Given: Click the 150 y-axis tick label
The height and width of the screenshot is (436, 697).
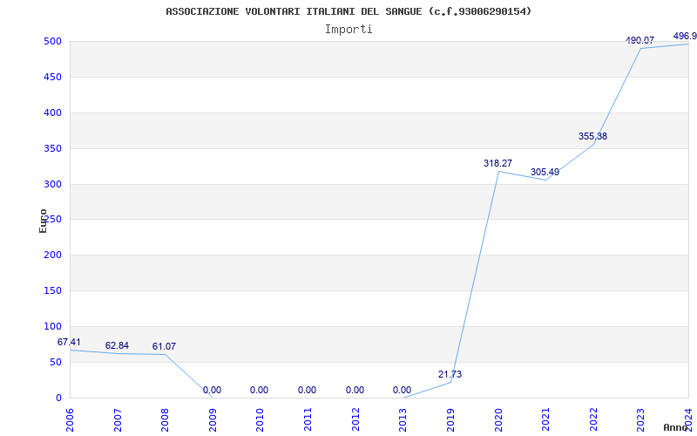Looking at the screenshot, I should pos(52,291).
